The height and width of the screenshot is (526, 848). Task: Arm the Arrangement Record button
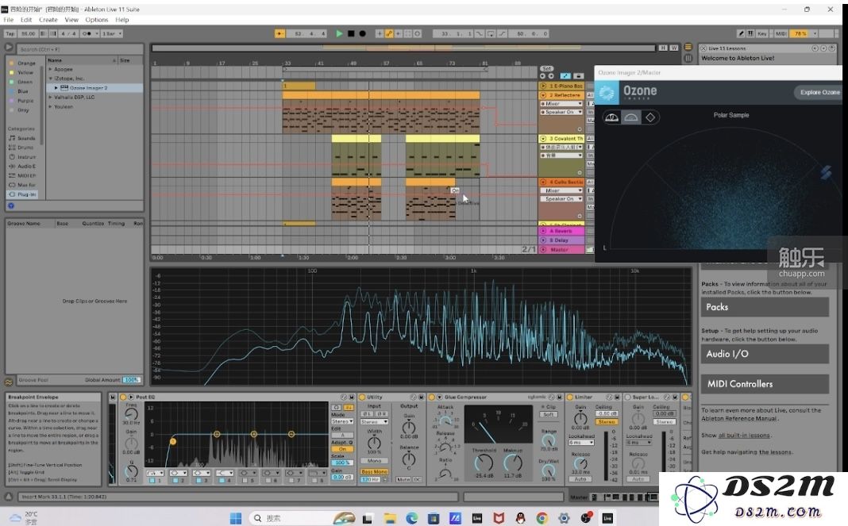363,33
